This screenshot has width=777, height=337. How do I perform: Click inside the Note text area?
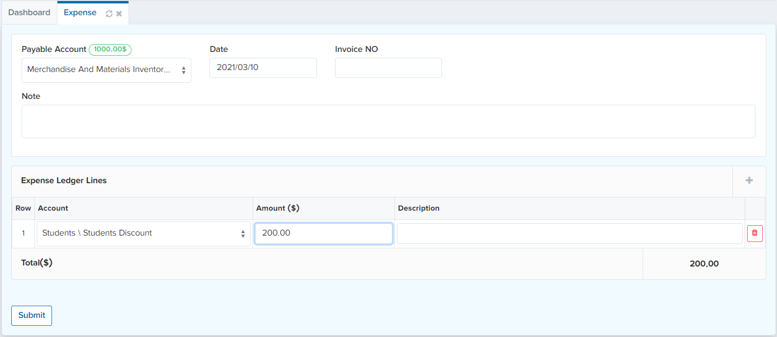click(x=388, y=121)
